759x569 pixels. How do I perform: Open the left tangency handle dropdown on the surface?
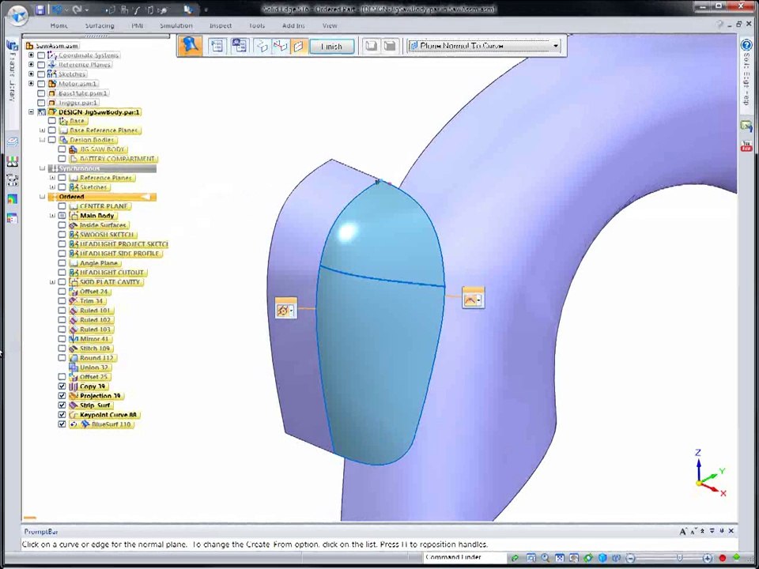(292, 311)
